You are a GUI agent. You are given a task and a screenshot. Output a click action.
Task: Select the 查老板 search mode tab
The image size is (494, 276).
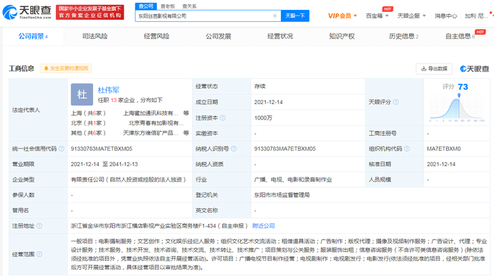168,6
